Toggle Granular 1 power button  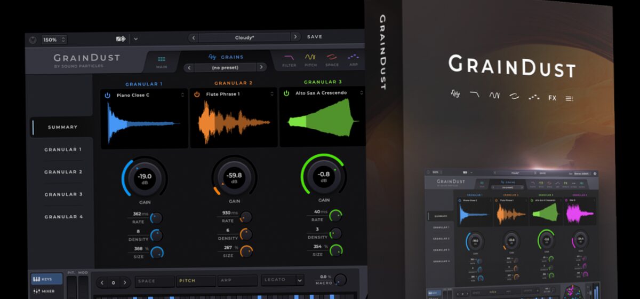tap(107, 95)
